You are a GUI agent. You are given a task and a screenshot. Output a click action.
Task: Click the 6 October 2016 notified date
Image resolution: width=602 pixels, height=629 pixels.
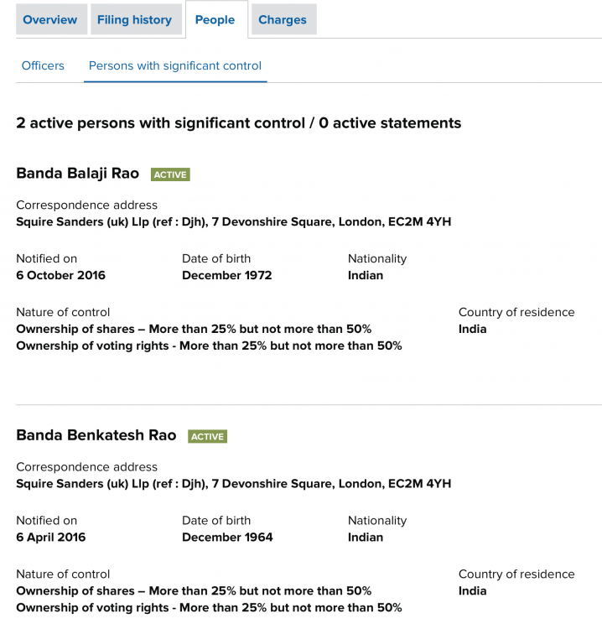(x=60, y=275)
